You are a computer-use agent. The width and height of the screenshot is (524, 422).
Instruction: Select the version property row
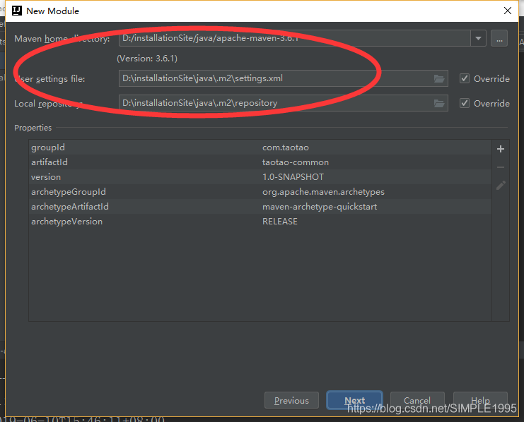pyautogui.click(x=260, y=177)
